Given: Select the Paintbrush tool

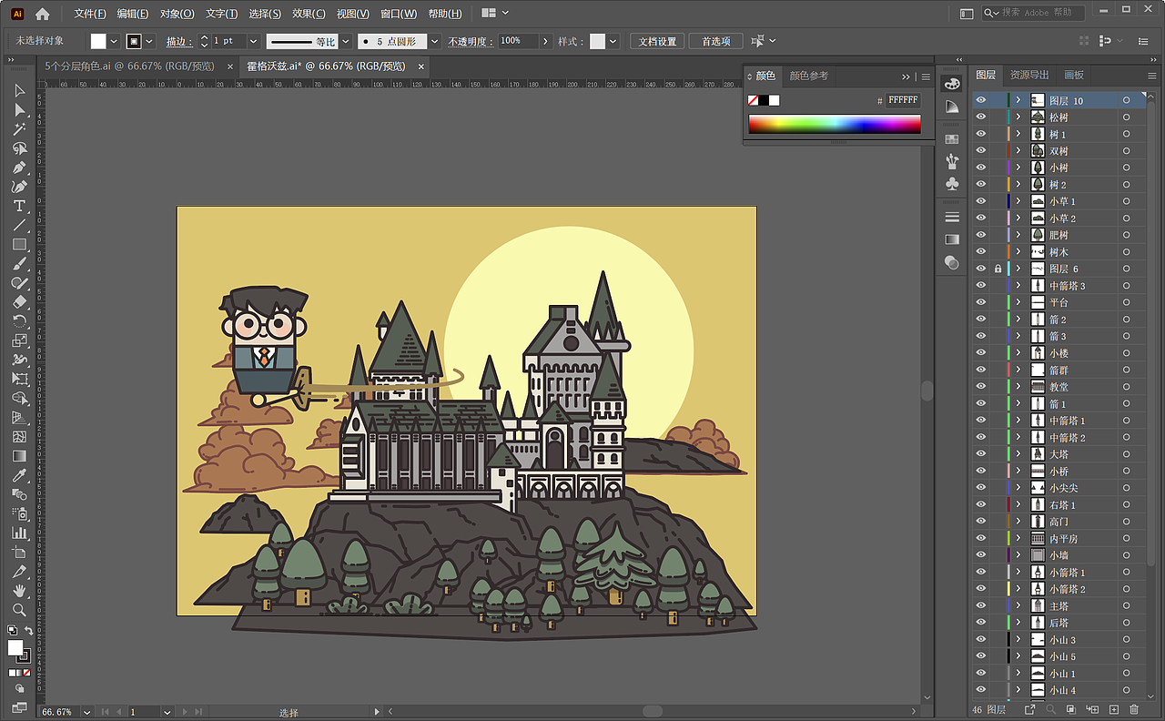Looking at the screenshot, I should pyautogui.click(x=19, y=264).
